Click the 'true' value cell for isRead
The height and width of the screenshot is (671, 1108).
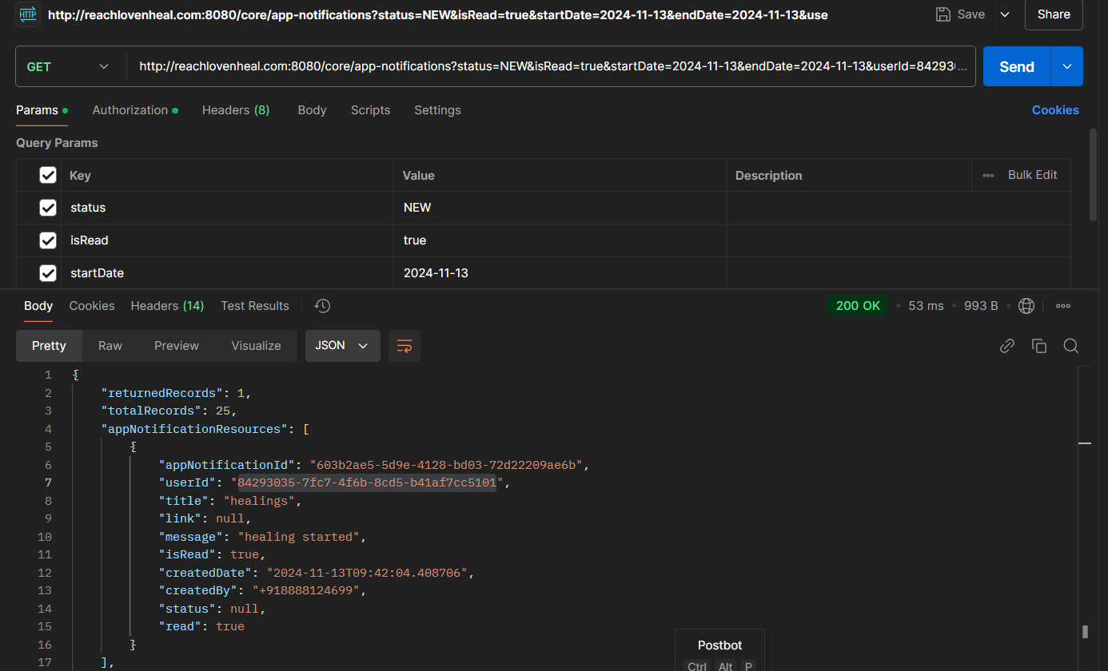click(x=560, y=240)
